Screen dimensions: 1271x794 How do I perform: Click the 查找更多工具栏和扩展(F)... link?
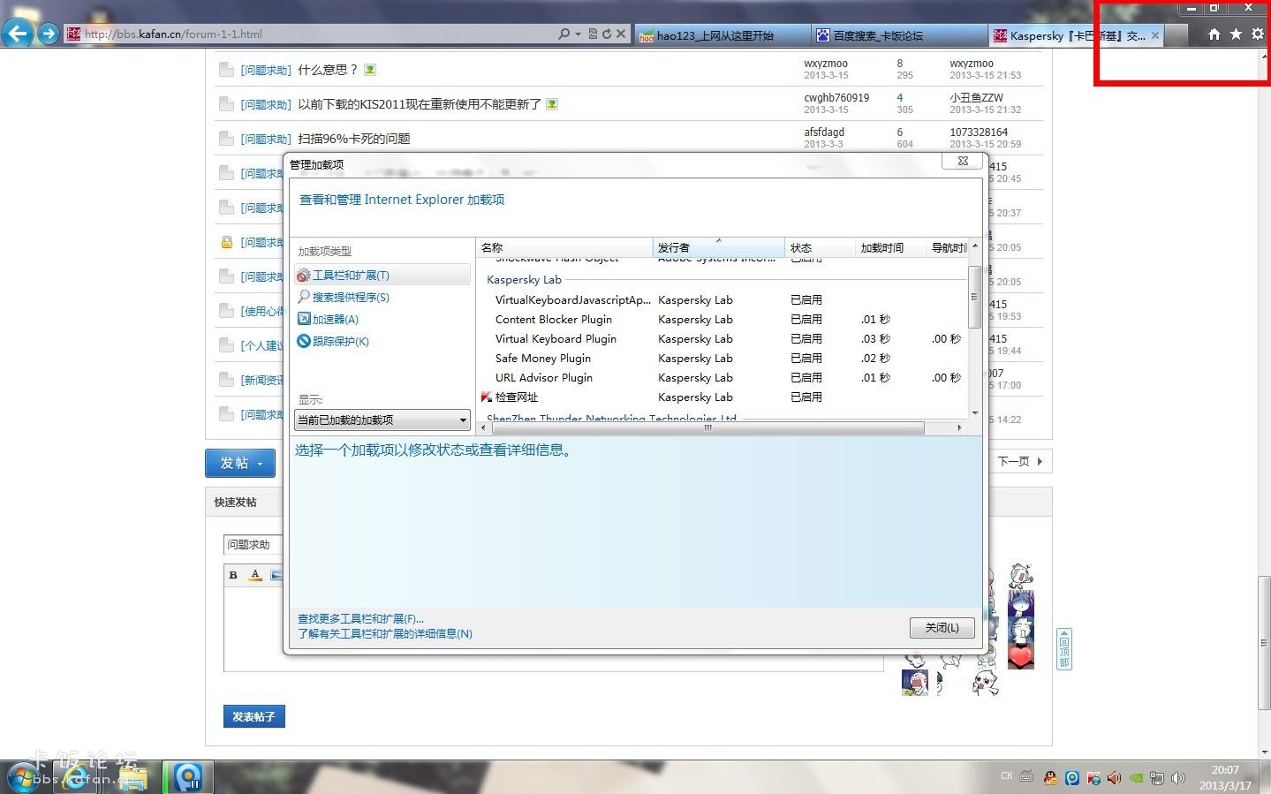(x=360, y=619)
